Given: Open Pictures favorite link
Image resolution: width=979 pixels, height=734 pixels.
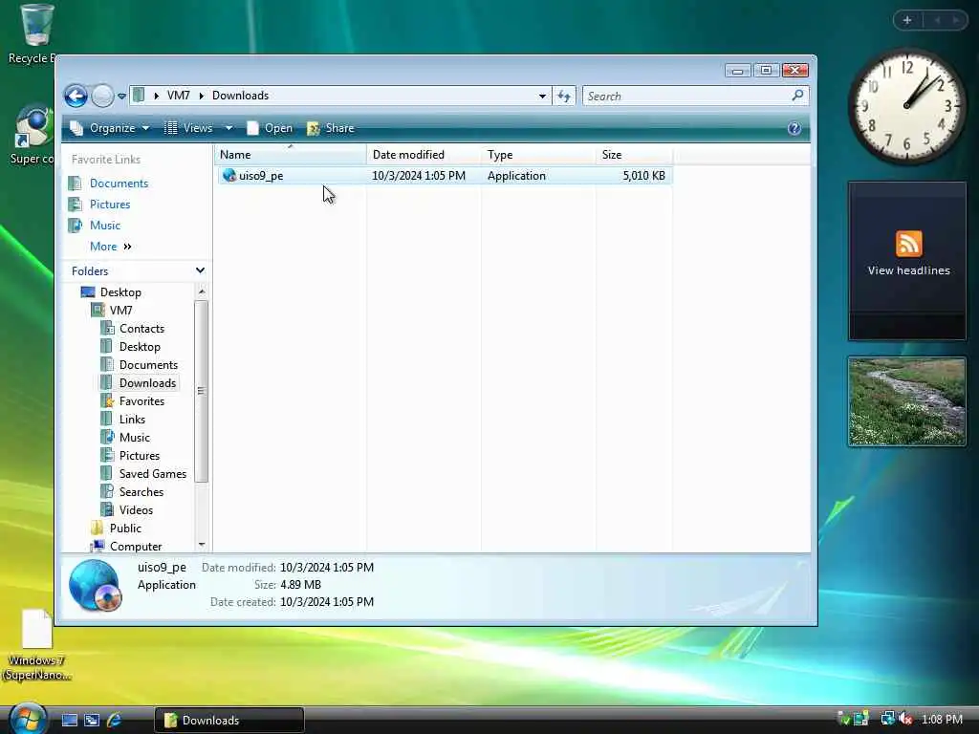Looking at the screenshot, I should (110, 205).
